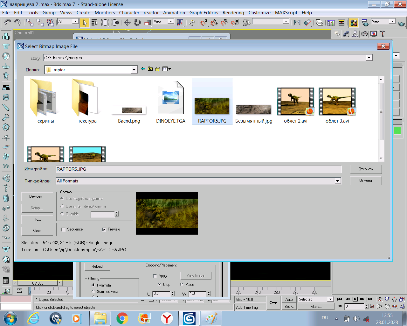Open the Select by Name tool

click(x=95, y=23)
